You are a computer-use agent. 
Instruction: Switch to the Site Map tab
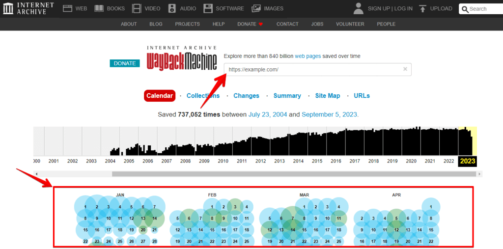tap(328, 96)
